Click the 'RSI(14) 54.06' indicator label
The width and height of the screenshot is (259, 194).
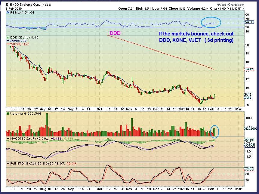tap(22, 13)
